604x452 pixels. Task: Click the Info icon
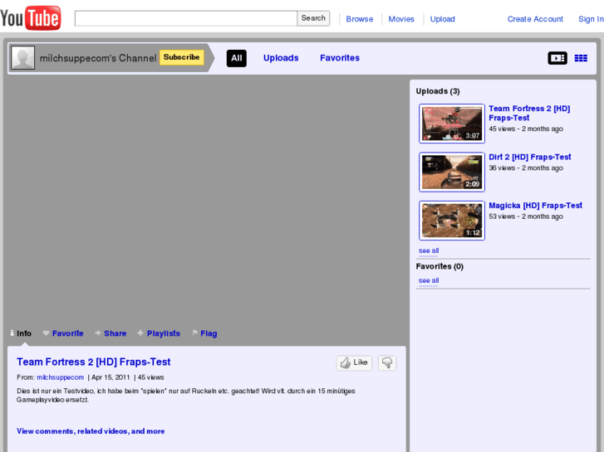point(12,333)
